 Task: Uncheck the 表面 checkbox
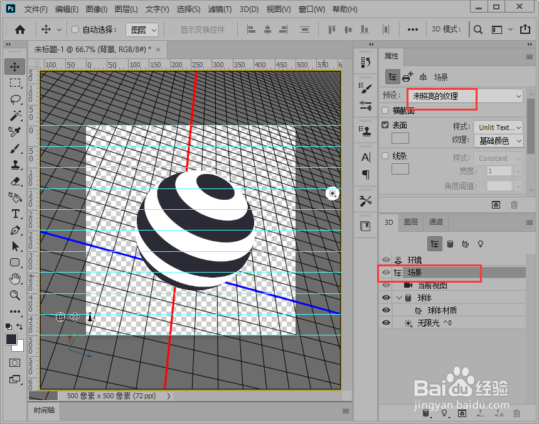coord(385,125)
